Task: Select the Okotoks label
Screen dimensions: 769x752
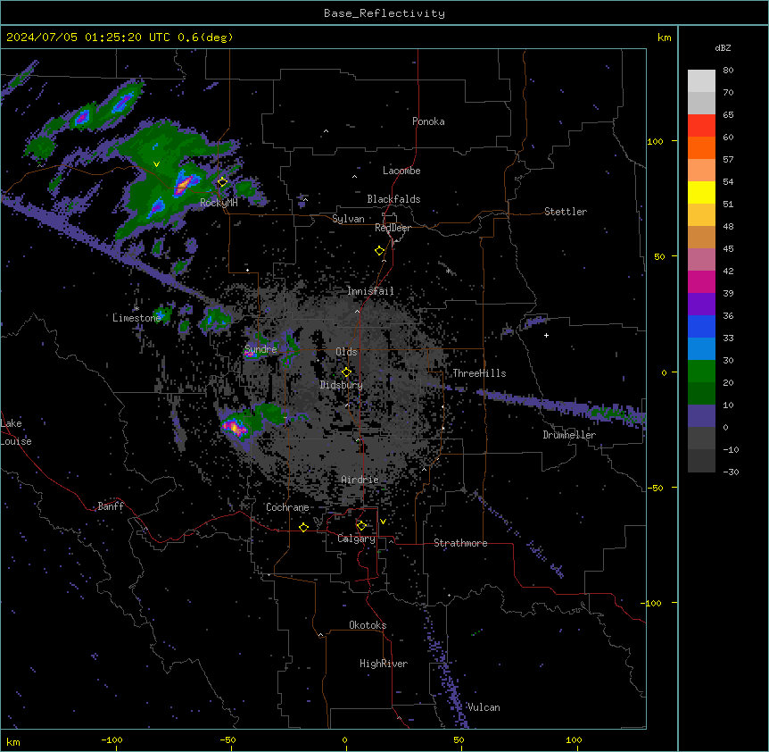Action: pyautogui.click(x=368, y=625)
